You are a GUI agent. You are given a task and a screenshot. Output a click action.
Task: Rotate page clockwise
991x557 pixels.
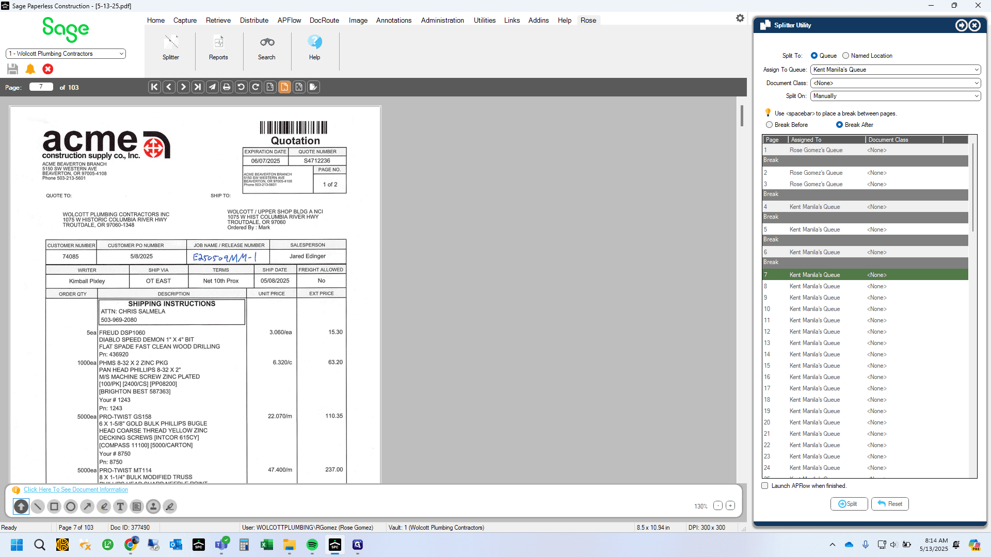[255, 87]
